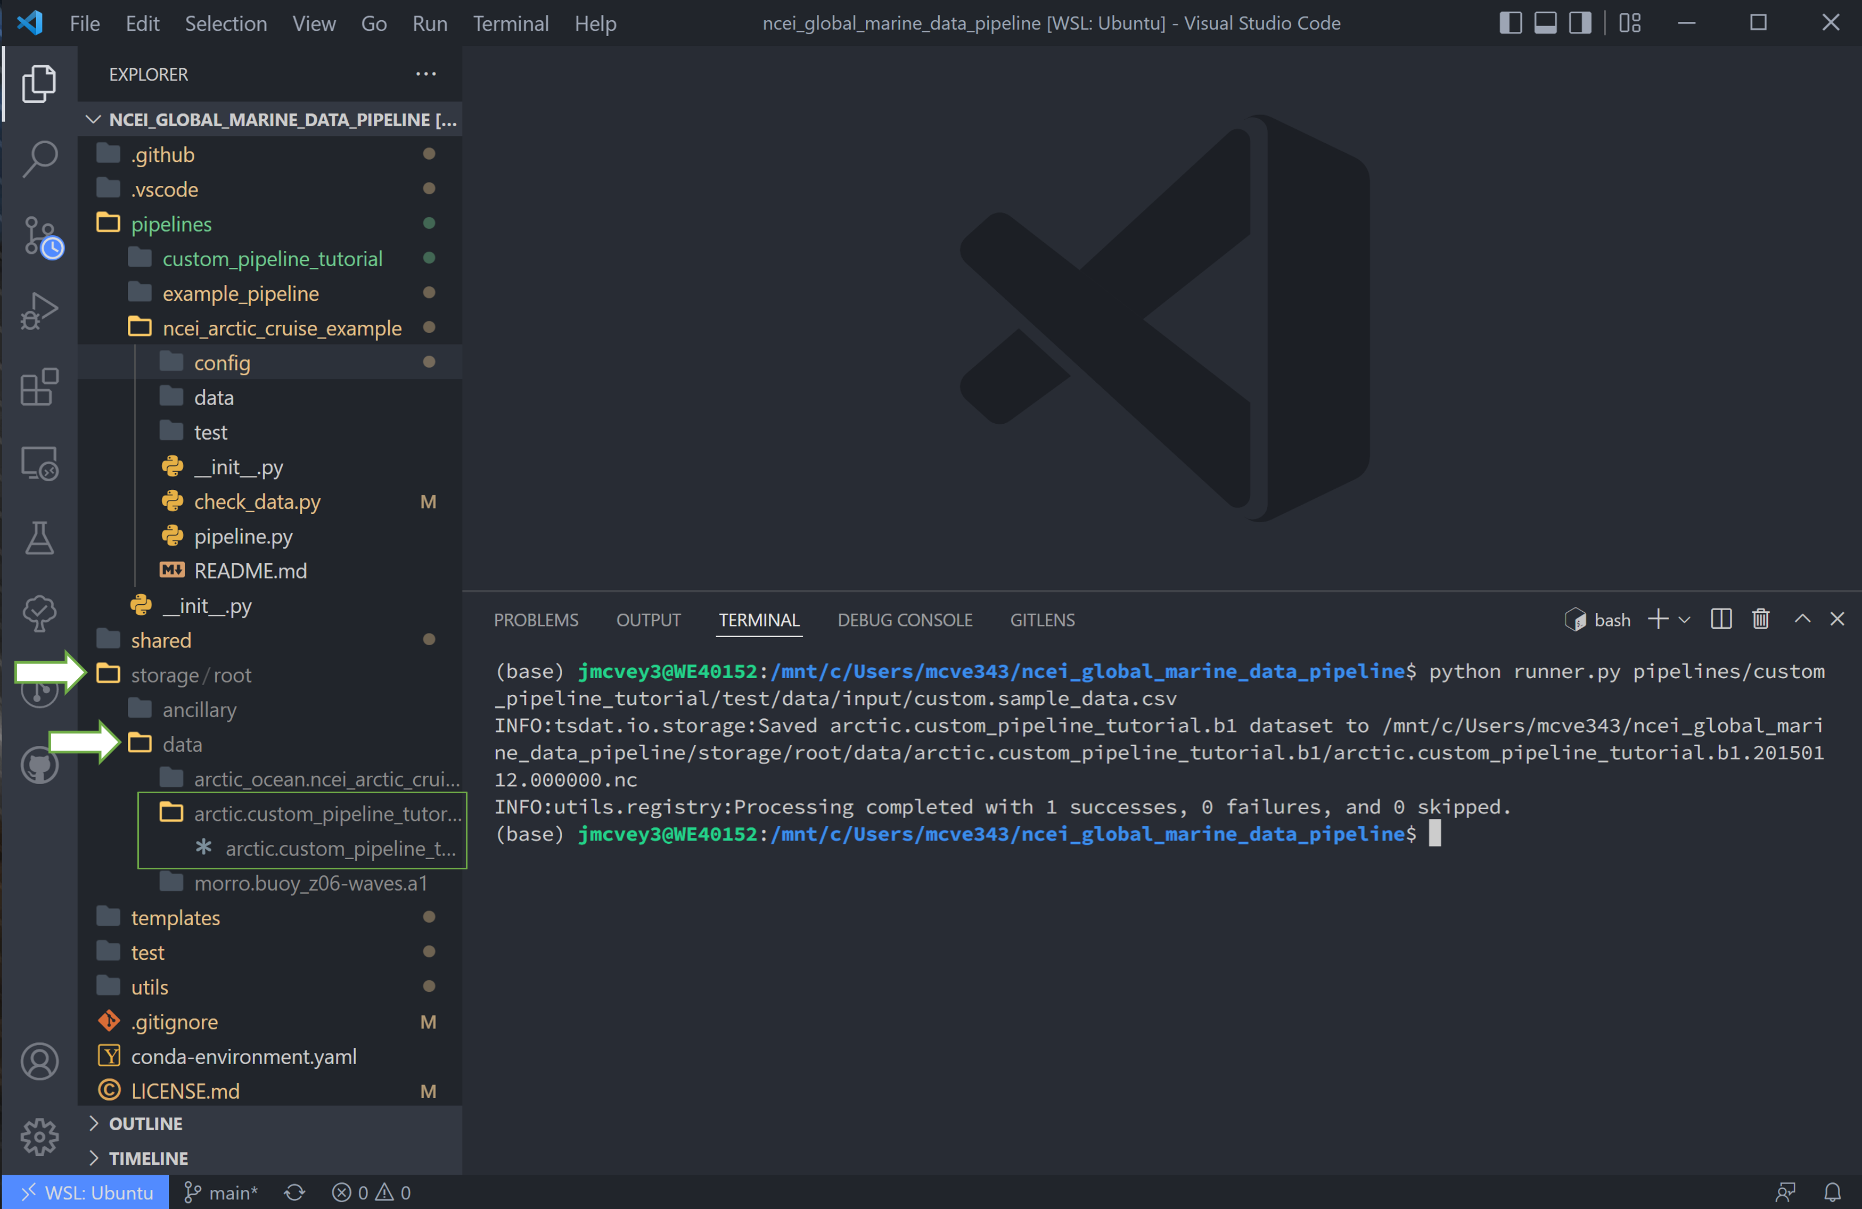Click the main* git branch indicator

pos(220,1192)
